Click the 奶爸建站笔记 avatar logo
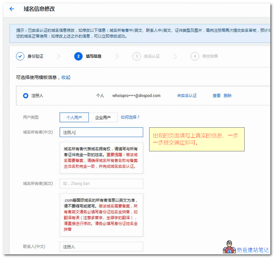This screenshot has width=274, height=258. pyautogui.click(x=229, y=247)
